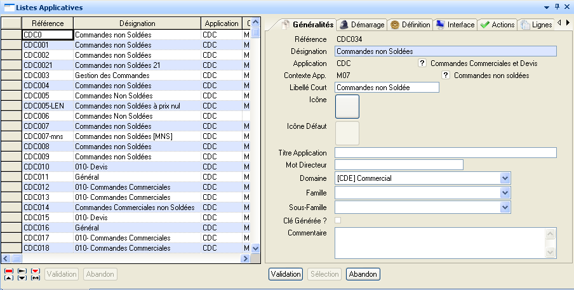Click the question mark icon next to Contexte App. M07

tap(446, 76)
